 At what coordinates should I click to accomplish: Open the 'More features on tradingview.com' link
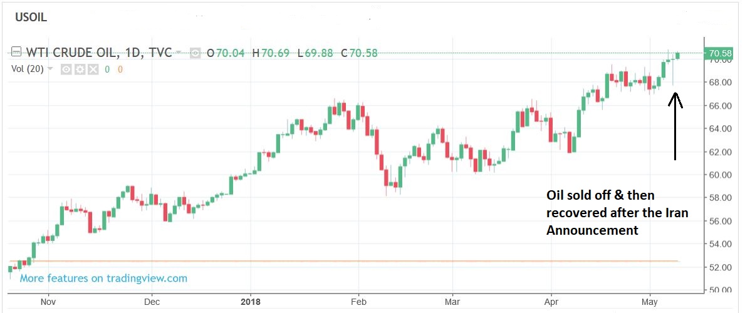(103, 278)
